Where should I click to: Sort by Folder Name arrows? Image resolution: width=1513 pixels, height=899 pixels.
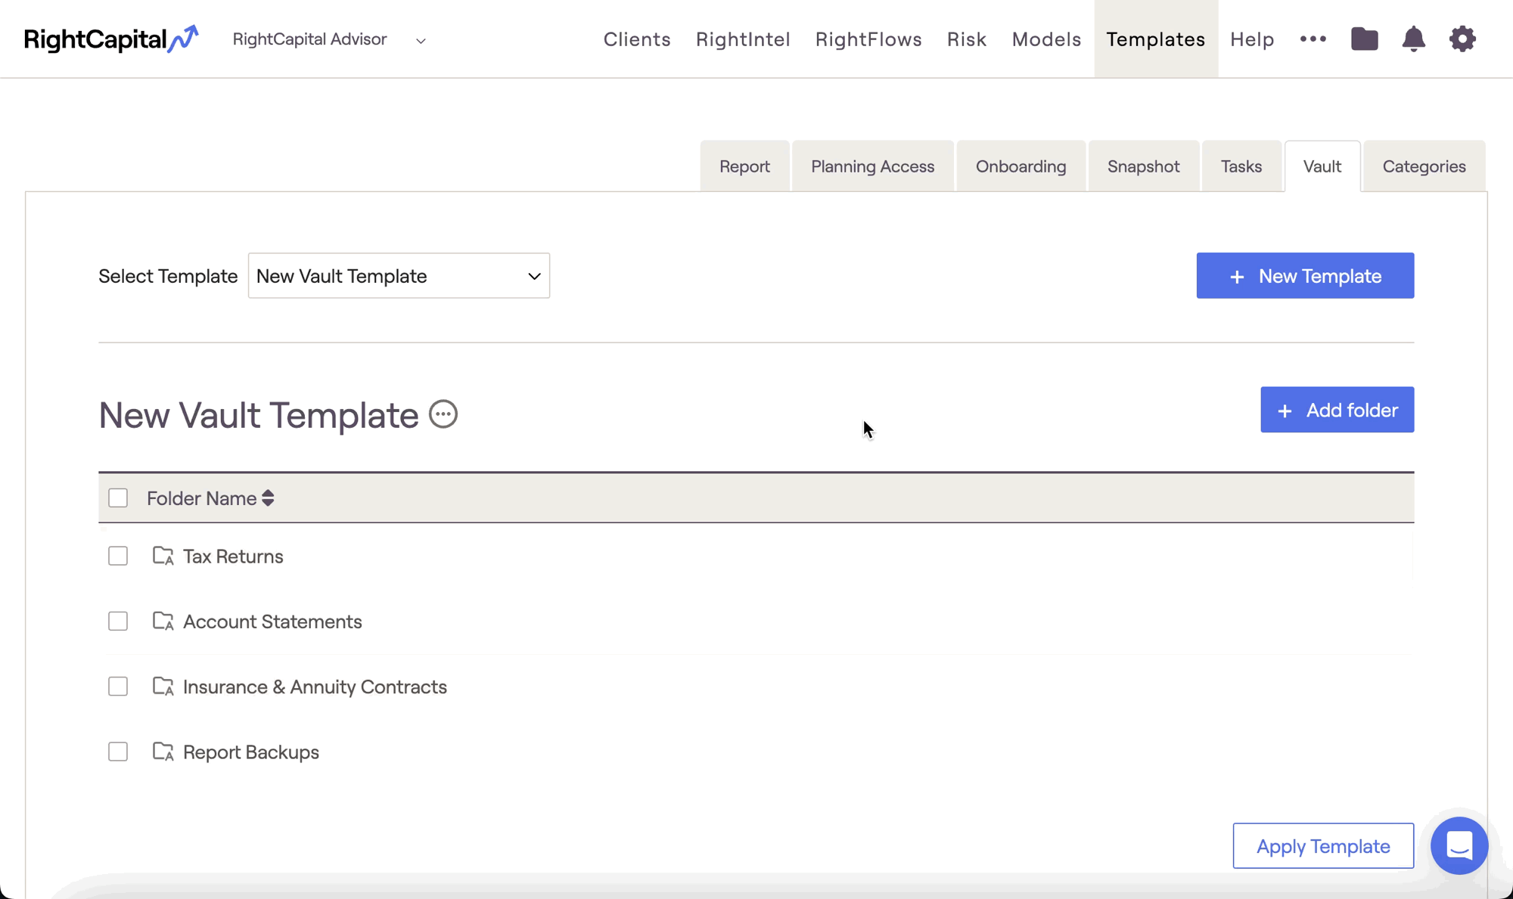click(x=268, y=498)
